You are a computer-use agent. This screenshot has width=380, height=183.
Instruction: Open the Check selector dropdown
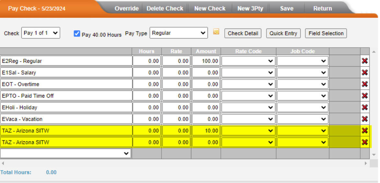click(41, 33)
